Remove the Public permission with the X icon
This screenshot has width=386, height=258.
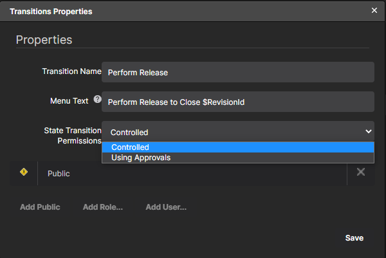[x=361, y=172]
